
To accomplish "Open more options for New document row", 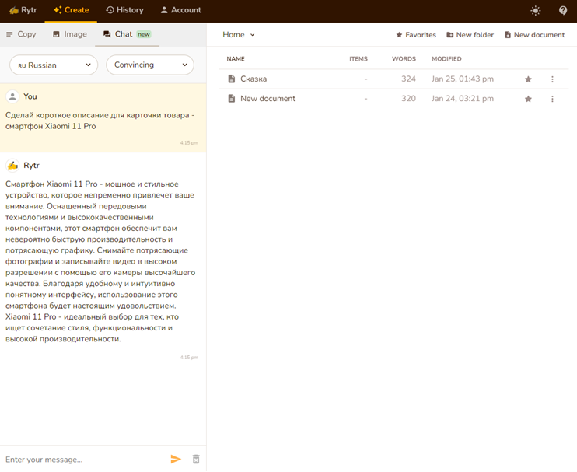I will click(552, 99).
